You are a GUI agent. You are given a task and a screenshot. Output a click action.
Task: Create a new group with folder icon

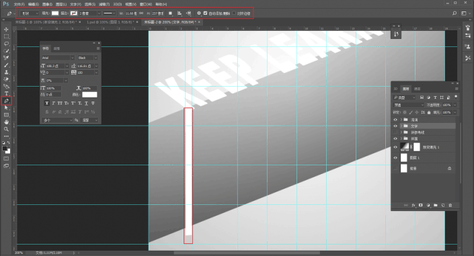pos(435,205)
